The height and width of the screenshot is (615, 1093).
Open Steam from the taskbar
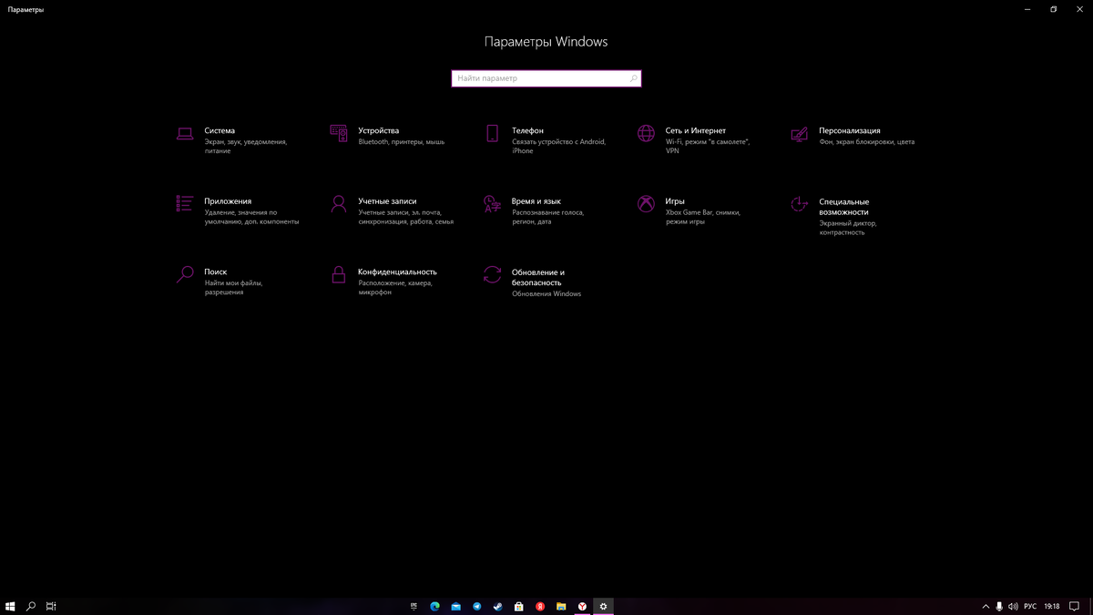point(498,606)
